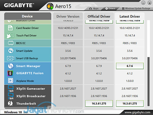153x115 pixels.
Task: Click the Smart USB Backup icon
Action: 11,58
